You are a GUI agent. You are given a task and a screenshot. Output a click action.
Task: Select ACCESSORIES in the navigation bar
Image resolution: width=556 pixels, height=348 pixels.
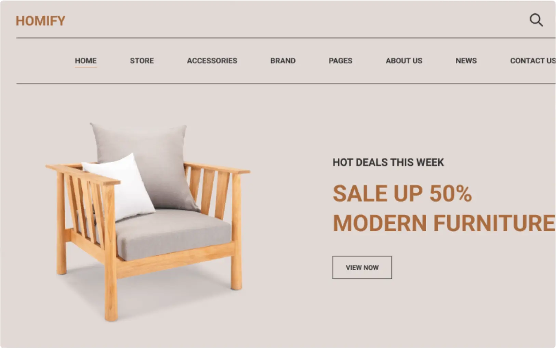(212, 61)
